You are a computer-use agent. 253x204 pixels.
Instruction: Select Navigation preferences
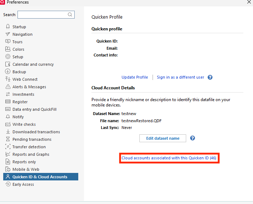click(23, 34)
